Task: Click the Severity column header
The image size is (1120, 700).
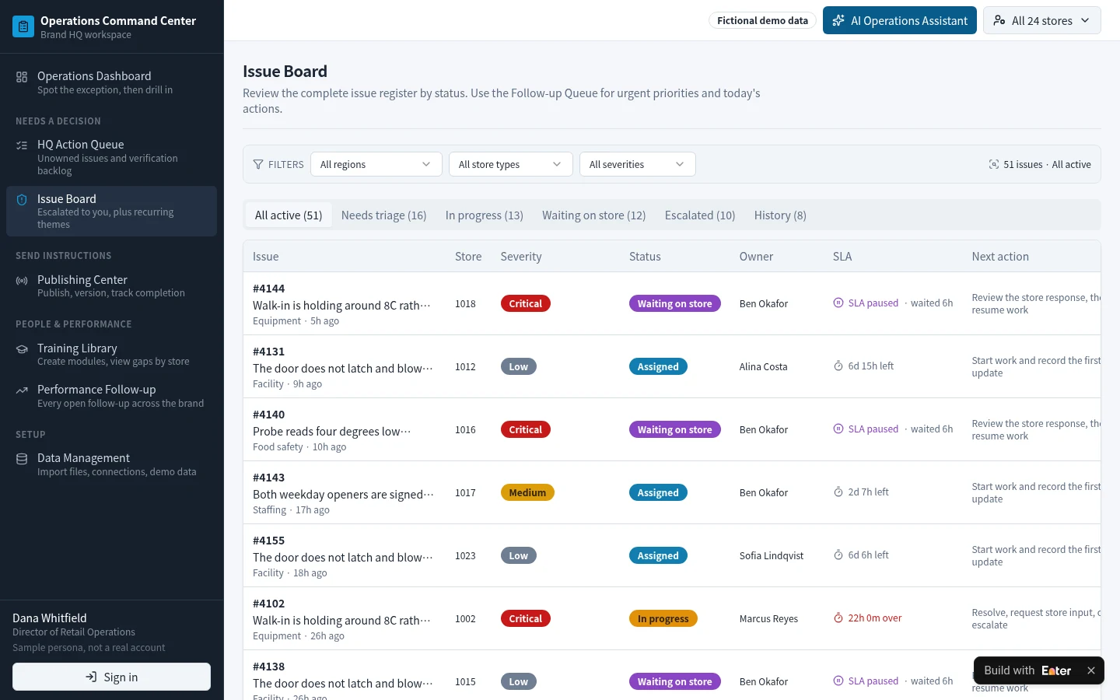Action: (x=521, y=257)
